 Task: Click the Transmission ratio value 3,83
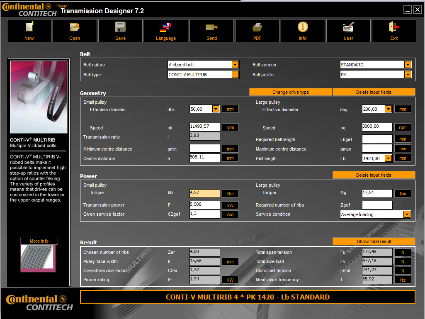point(205,136)
